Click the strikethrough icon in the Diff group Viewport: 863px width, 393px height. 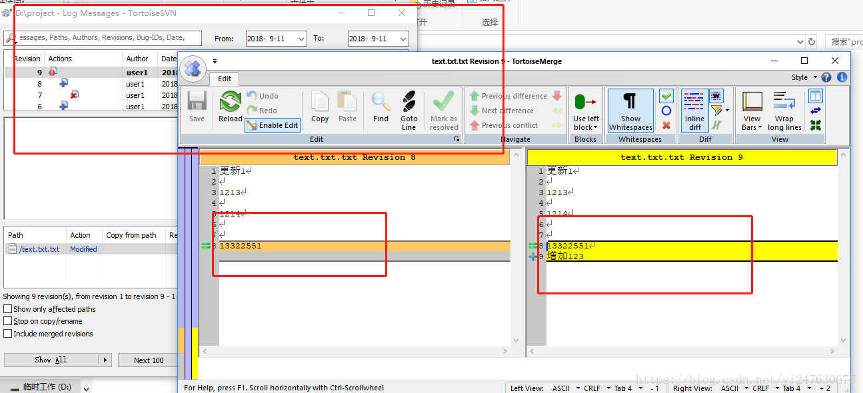(x=716, y=125)
